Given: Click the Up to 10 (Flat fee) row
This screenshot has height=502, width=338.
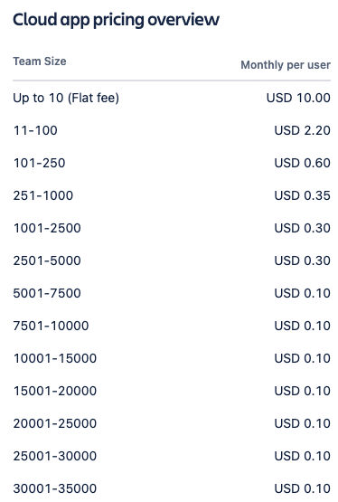Looking at the screenshot, I should pos(172,98).
